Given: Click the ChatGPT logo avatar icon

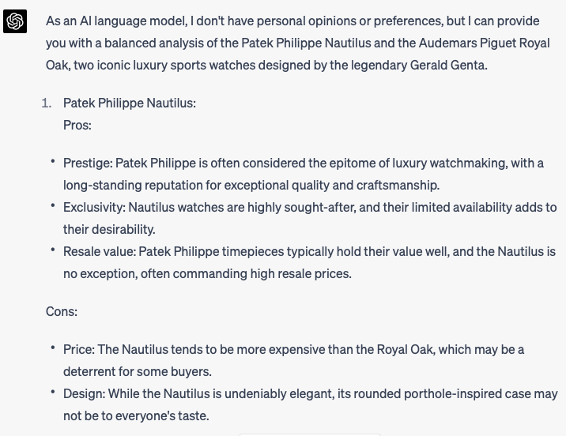Looking at the screenshot, I should coord(15,21).
